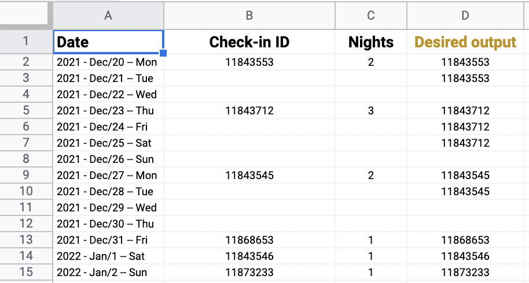This screenshot has width=529, height=283.
Task: Click Desired output 11868653 in row 13
Action: (x=465, y=240)
